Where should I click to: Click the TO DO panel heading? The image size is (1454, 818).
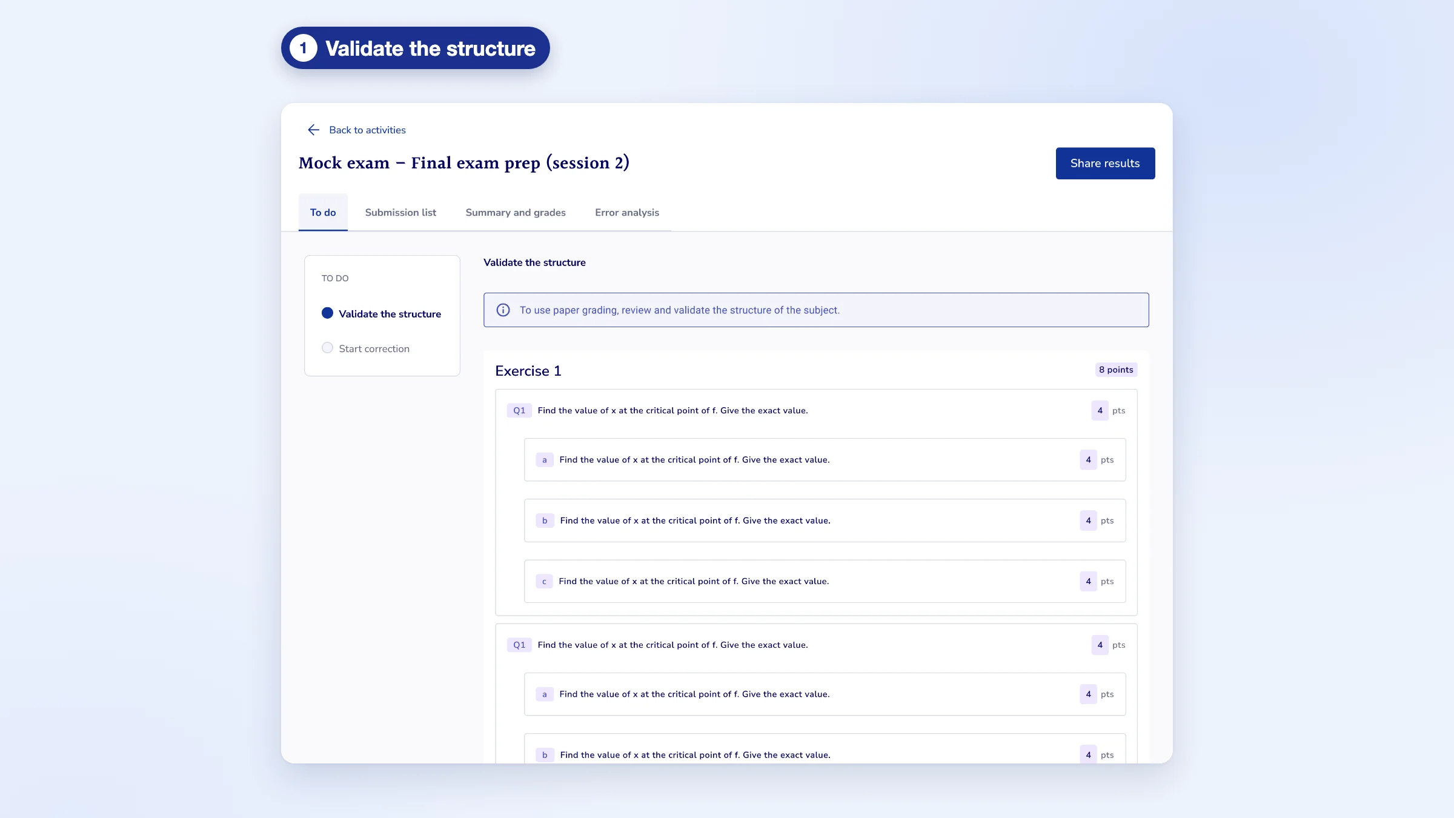pos(335,278)
